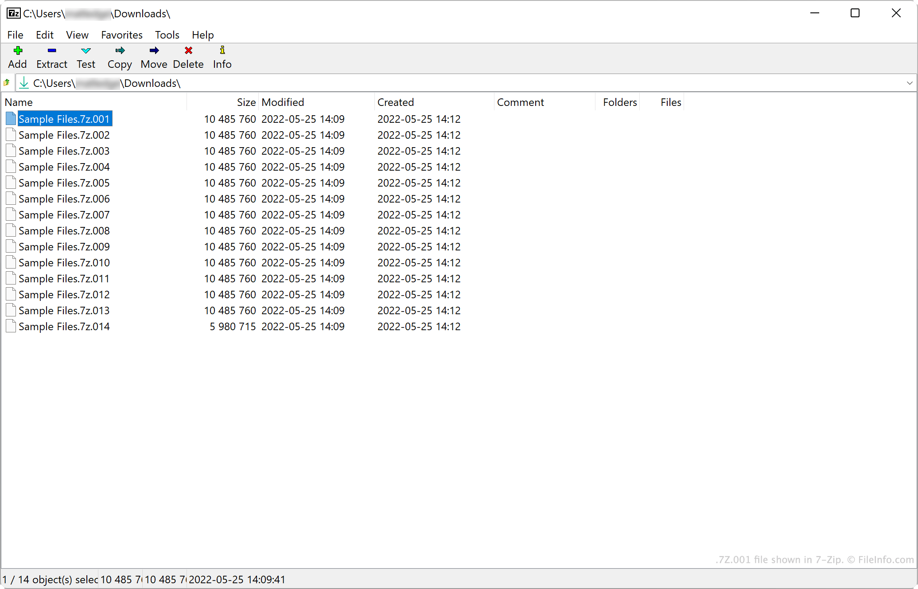This screenshot has height=589, width=918.
Task: Select Sample Files.7z.014 file entry
Action: (x=65, y=327)
